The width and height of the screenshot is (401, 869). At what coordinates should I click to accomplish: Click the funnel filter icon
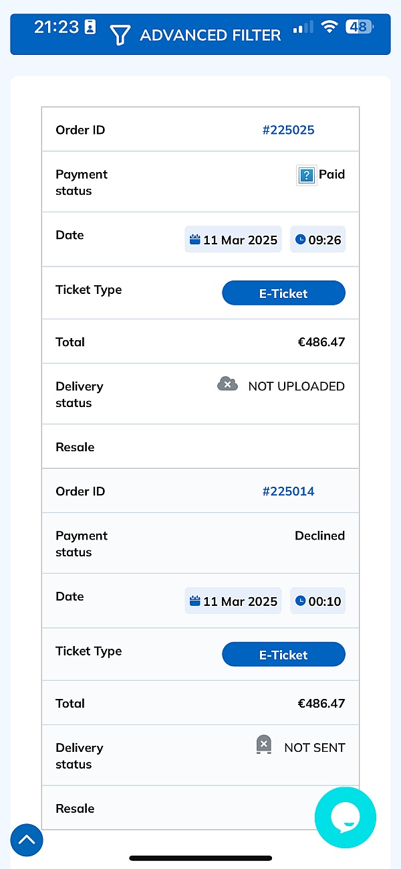tap(120, 35)
